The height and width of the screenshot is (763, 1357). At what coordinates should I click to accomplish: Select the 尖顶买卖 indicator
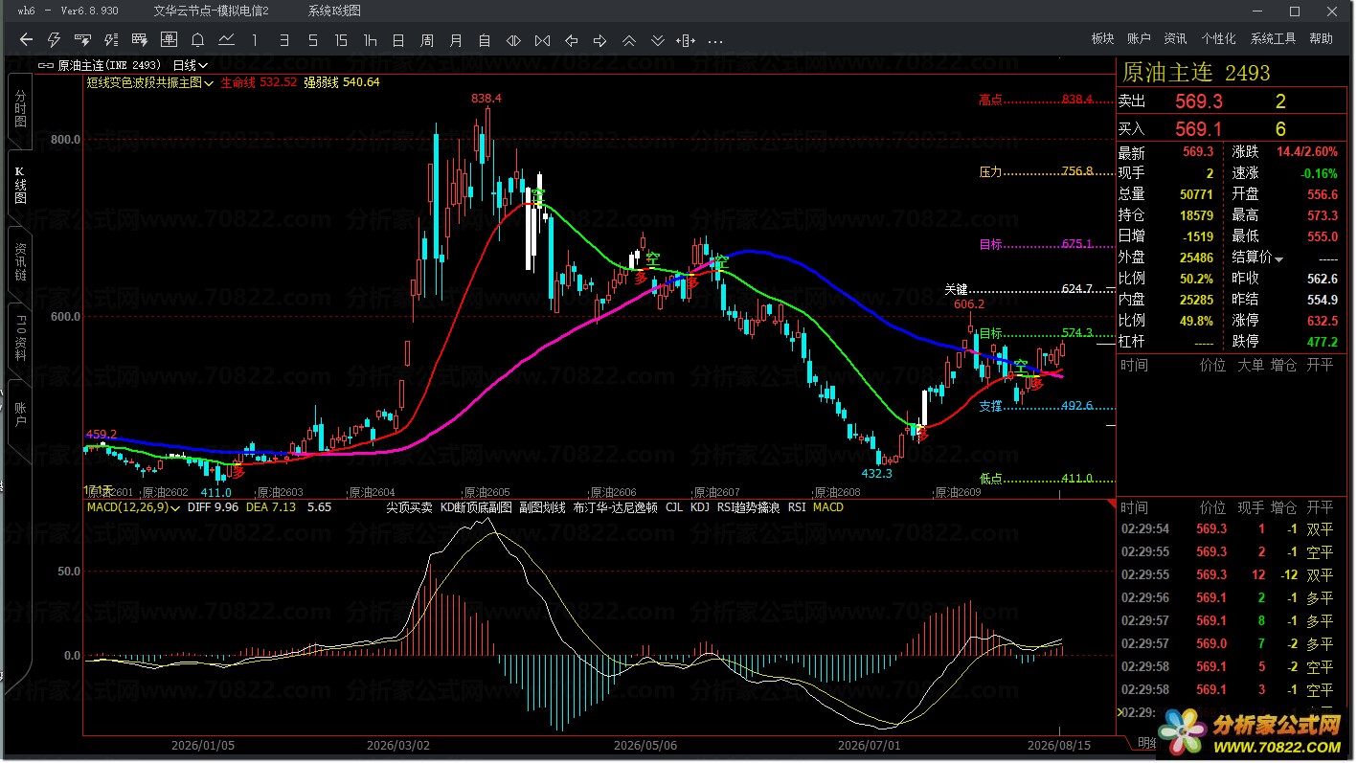tap(409, 507)
